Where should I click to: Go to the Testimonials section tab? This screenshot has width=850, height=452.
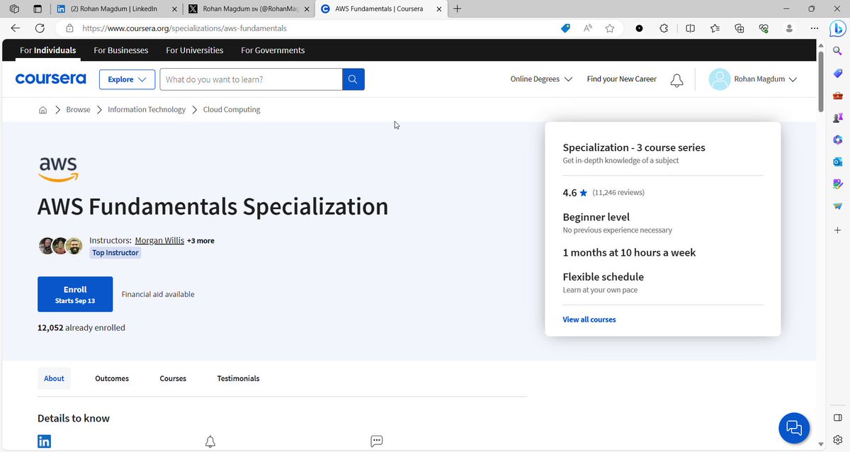238,378
